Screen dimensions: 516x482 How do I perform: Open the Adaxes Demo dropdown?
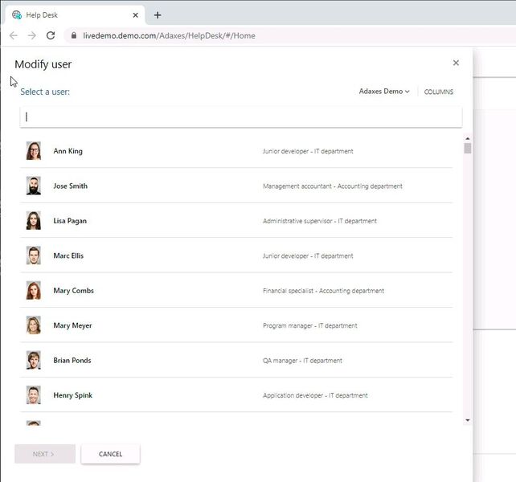pos(384,92)
